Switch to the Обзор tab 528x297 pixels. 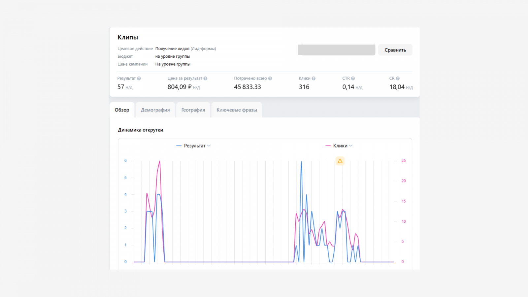[122, 110]
